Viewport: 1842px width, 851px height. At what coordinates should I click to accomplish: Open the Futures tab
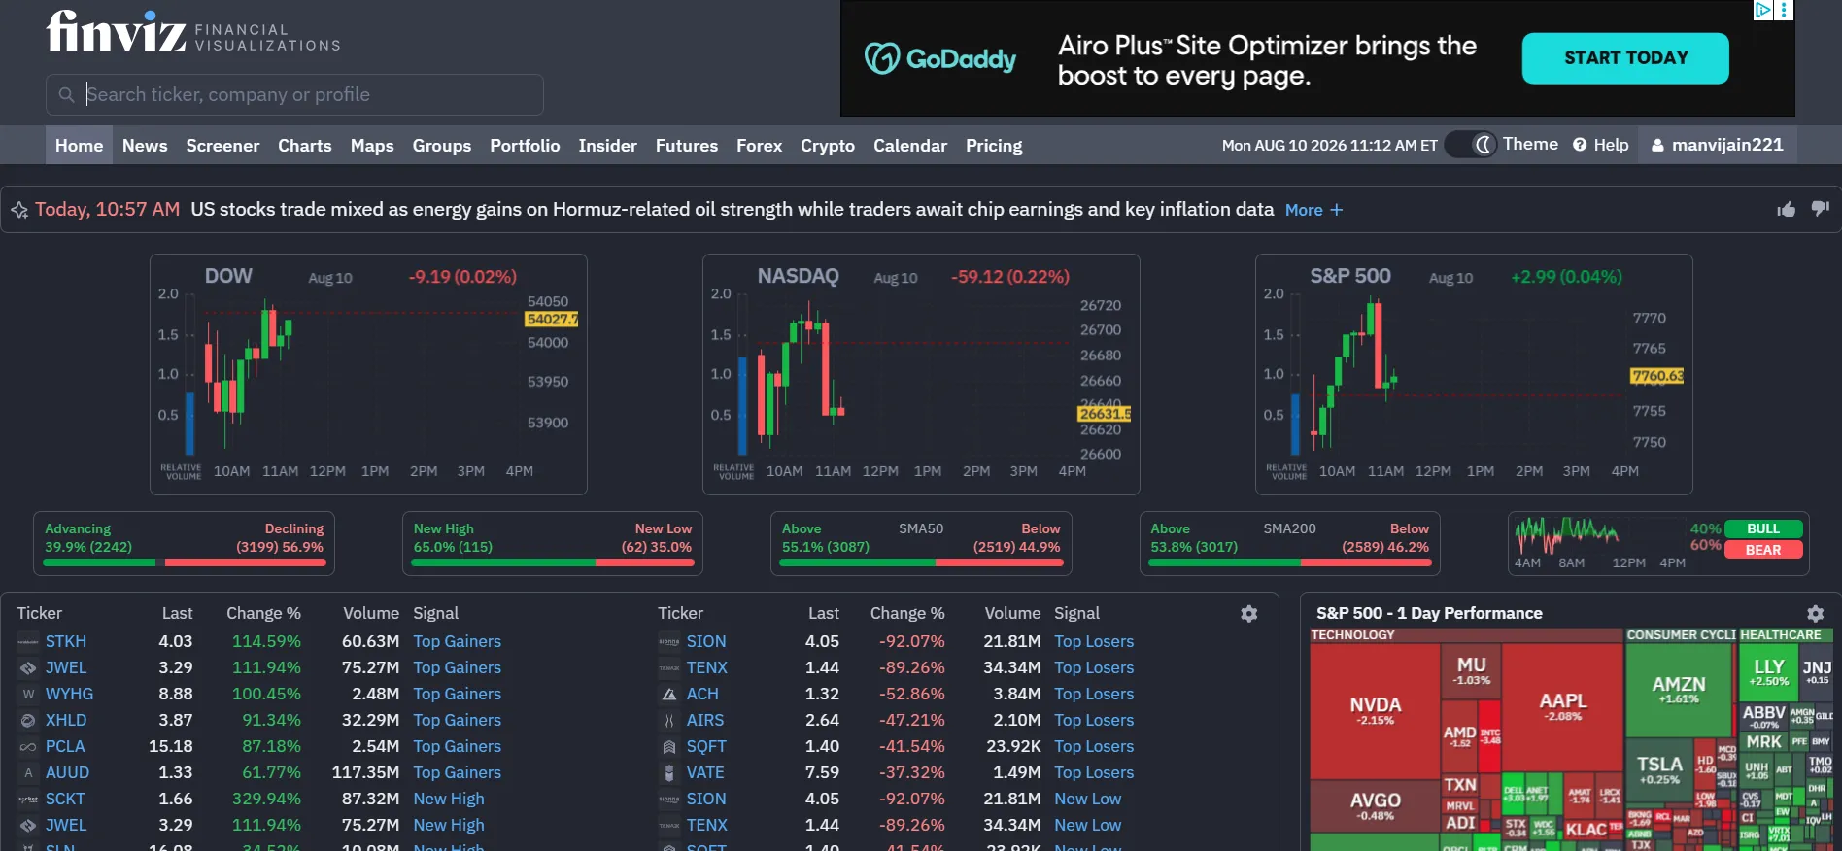687,146
